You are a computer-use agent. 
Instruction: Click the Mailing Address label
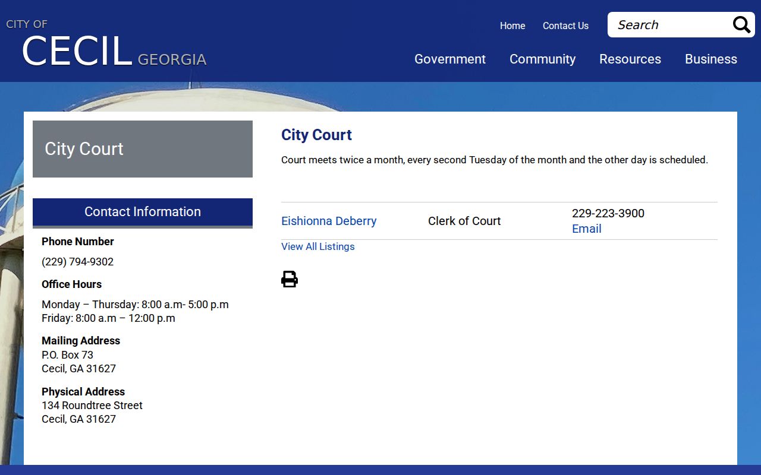click(x=81, y=341)
